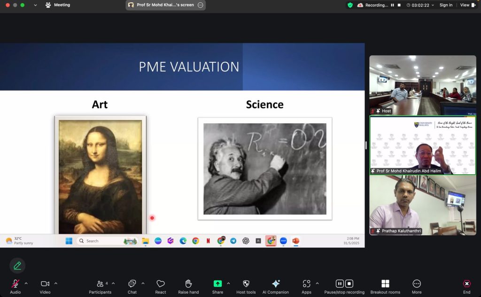Open video options chevron
481x297 pixels.
[x=56, y=283]
